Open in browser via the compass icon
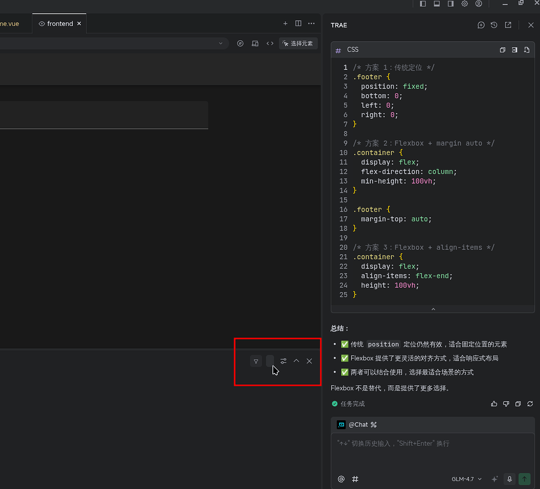The height and width of the screenshot is (489, 540). click(240, 43)
